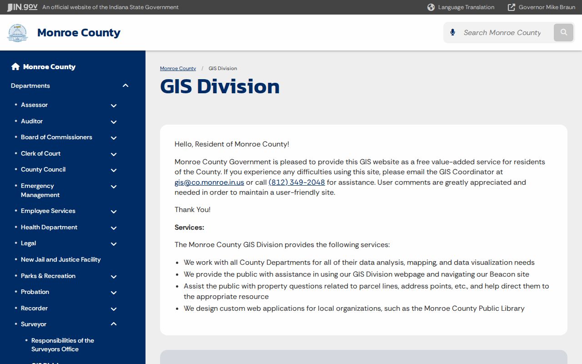
Task: Click the IN.gov logo
Action: 22,7
